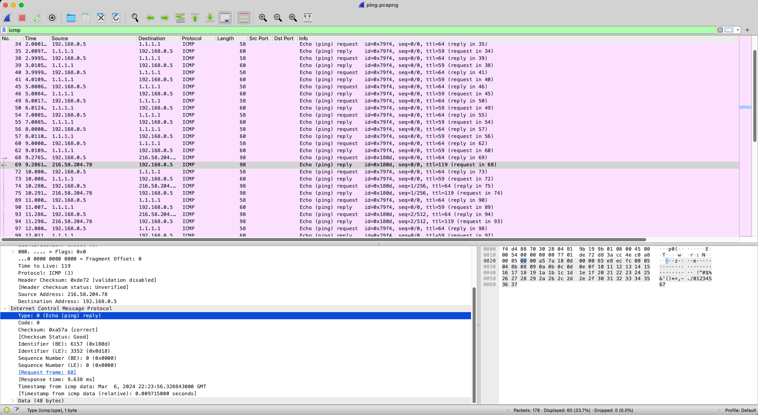Select the highlighted 00 byte in hex row 0020
The image size is (758, 415).
coord(523,261)
